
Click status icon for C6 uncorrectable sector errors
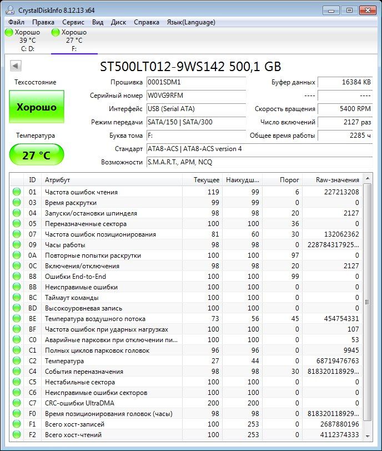pos(17,392)
